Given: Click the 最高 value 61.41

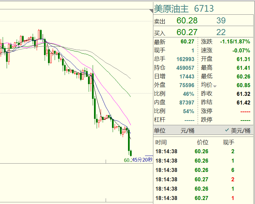Looking at the screenshot, I should [x=243, y=68].
